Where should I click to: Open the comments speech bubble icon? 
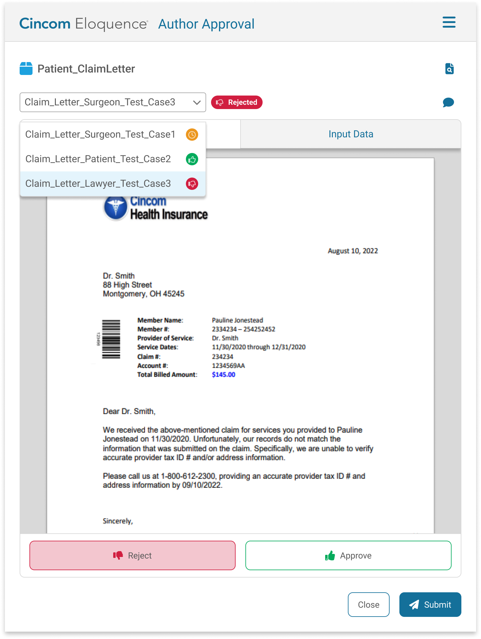448,102
